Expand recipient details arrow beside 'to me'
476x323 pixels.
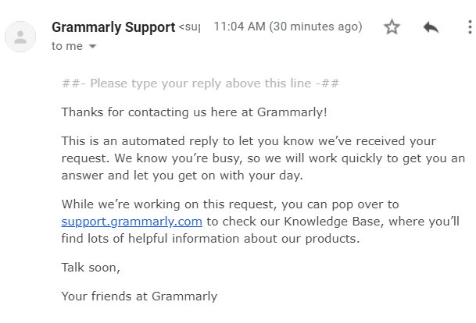tap(92, 46)
